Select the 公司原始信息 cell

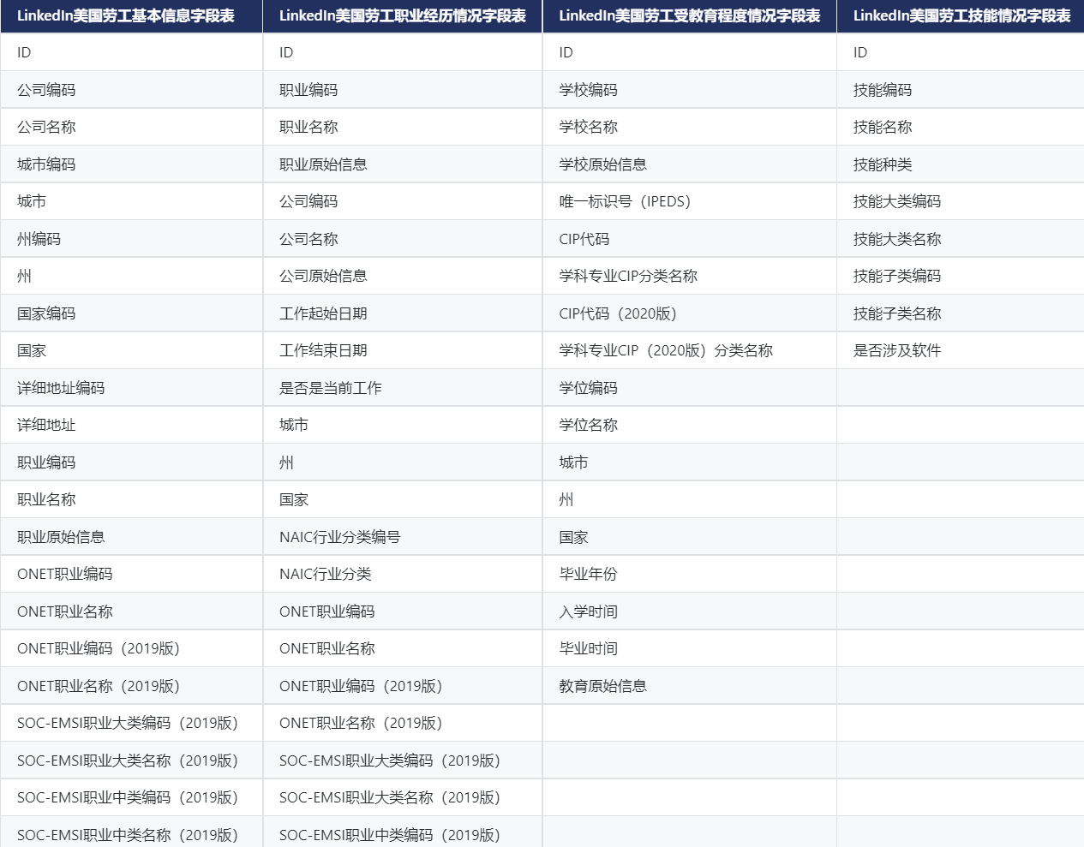(403, 276)
